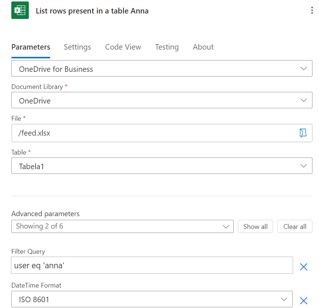This screenshot has width=319, height=308.
Task: Open the Advanced parameters dropdown
Action: [x=122, y=226]
